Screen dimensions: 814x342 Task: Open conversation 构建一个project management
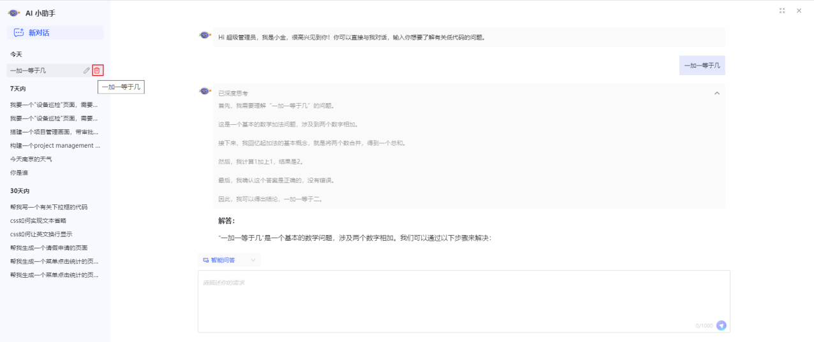(x=55, y=145)
